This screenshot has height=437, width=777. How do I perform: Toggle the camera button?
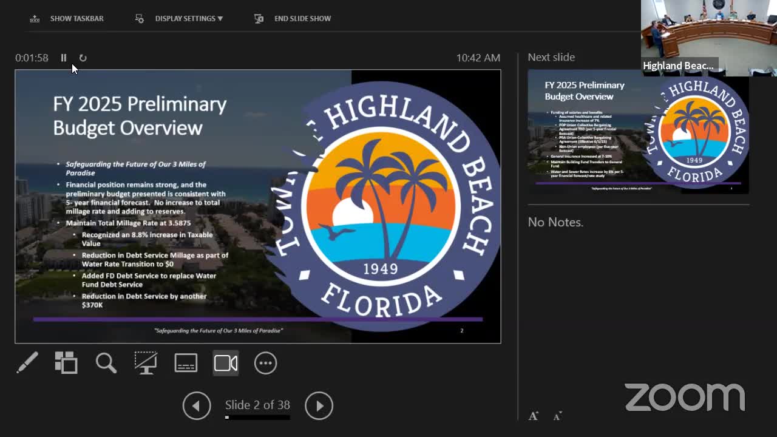click(226, 363)
